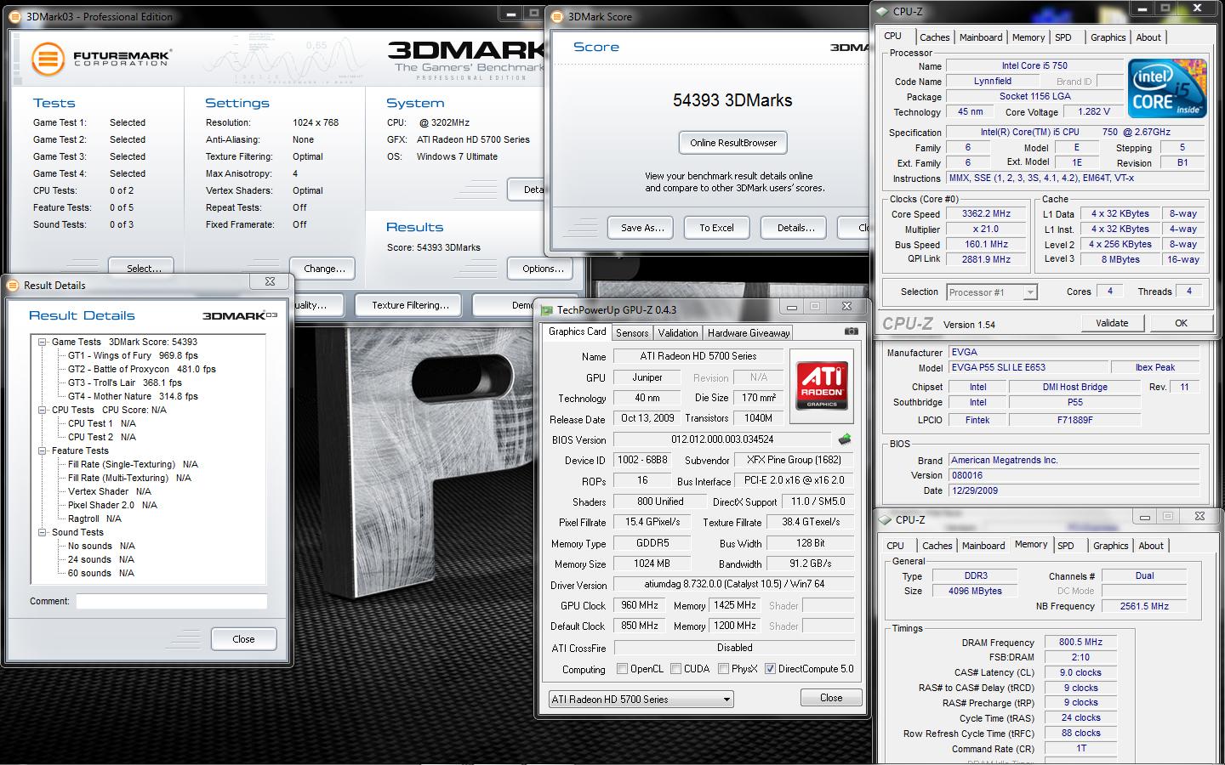Open About tab in lower CPU-Z window
The height and width of the screenshot is (765, 1225).
coord(1151,546)
